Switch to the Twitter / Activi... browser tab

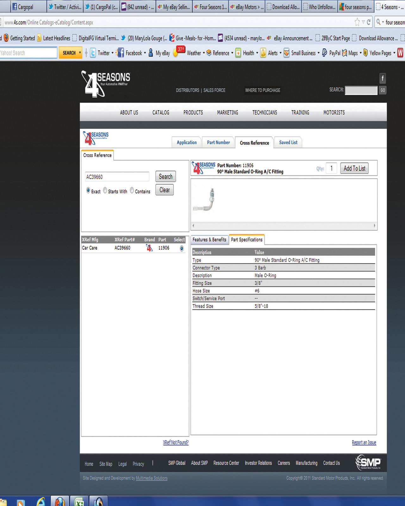point(65,7)
